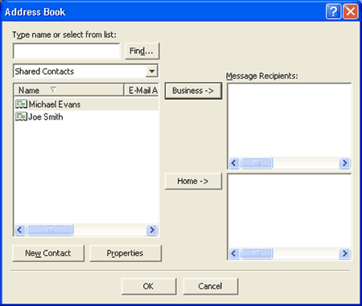Add contact to Business recipients

[x=193, y=91]
